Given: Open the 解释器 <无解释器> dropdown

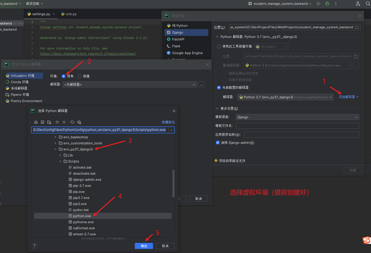Looking at the screenshot, I should point(130,85).
